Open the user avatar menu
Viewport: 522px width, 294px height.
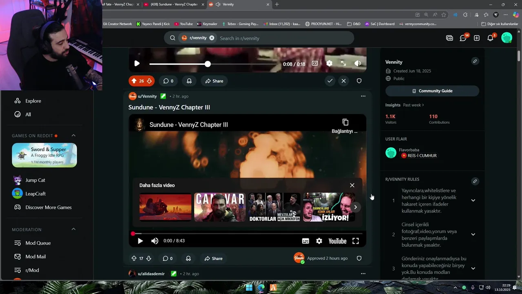[x=507, y=38]
